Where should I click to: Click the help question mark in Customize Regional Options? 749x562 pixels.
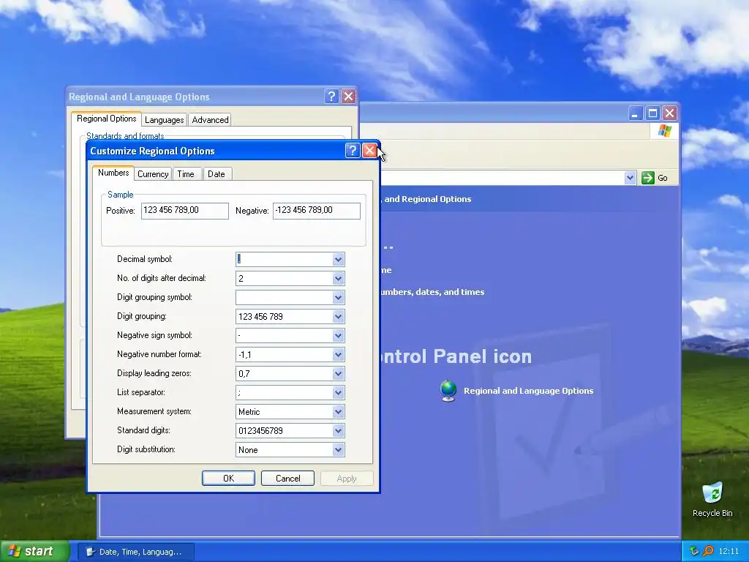352,151
